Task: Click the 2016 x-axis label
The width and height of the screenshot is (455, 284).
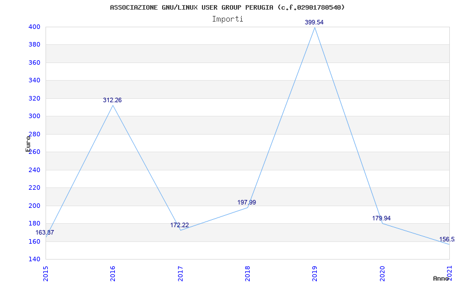Action: (113, 274)
